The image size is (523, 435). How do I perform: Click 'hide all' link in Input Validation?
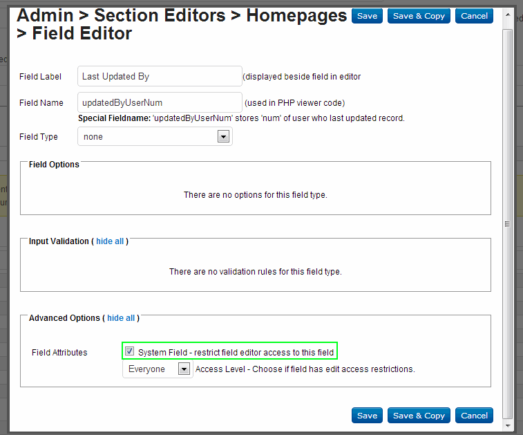coord(110,241)
